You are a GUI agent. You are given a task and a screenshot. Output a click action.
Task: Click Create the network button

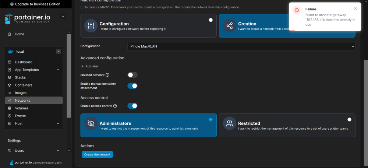(x=97, y=154)
